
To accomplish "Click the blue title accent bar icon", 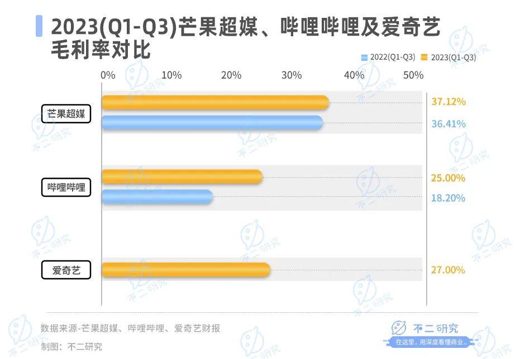I will pos(39,26).
